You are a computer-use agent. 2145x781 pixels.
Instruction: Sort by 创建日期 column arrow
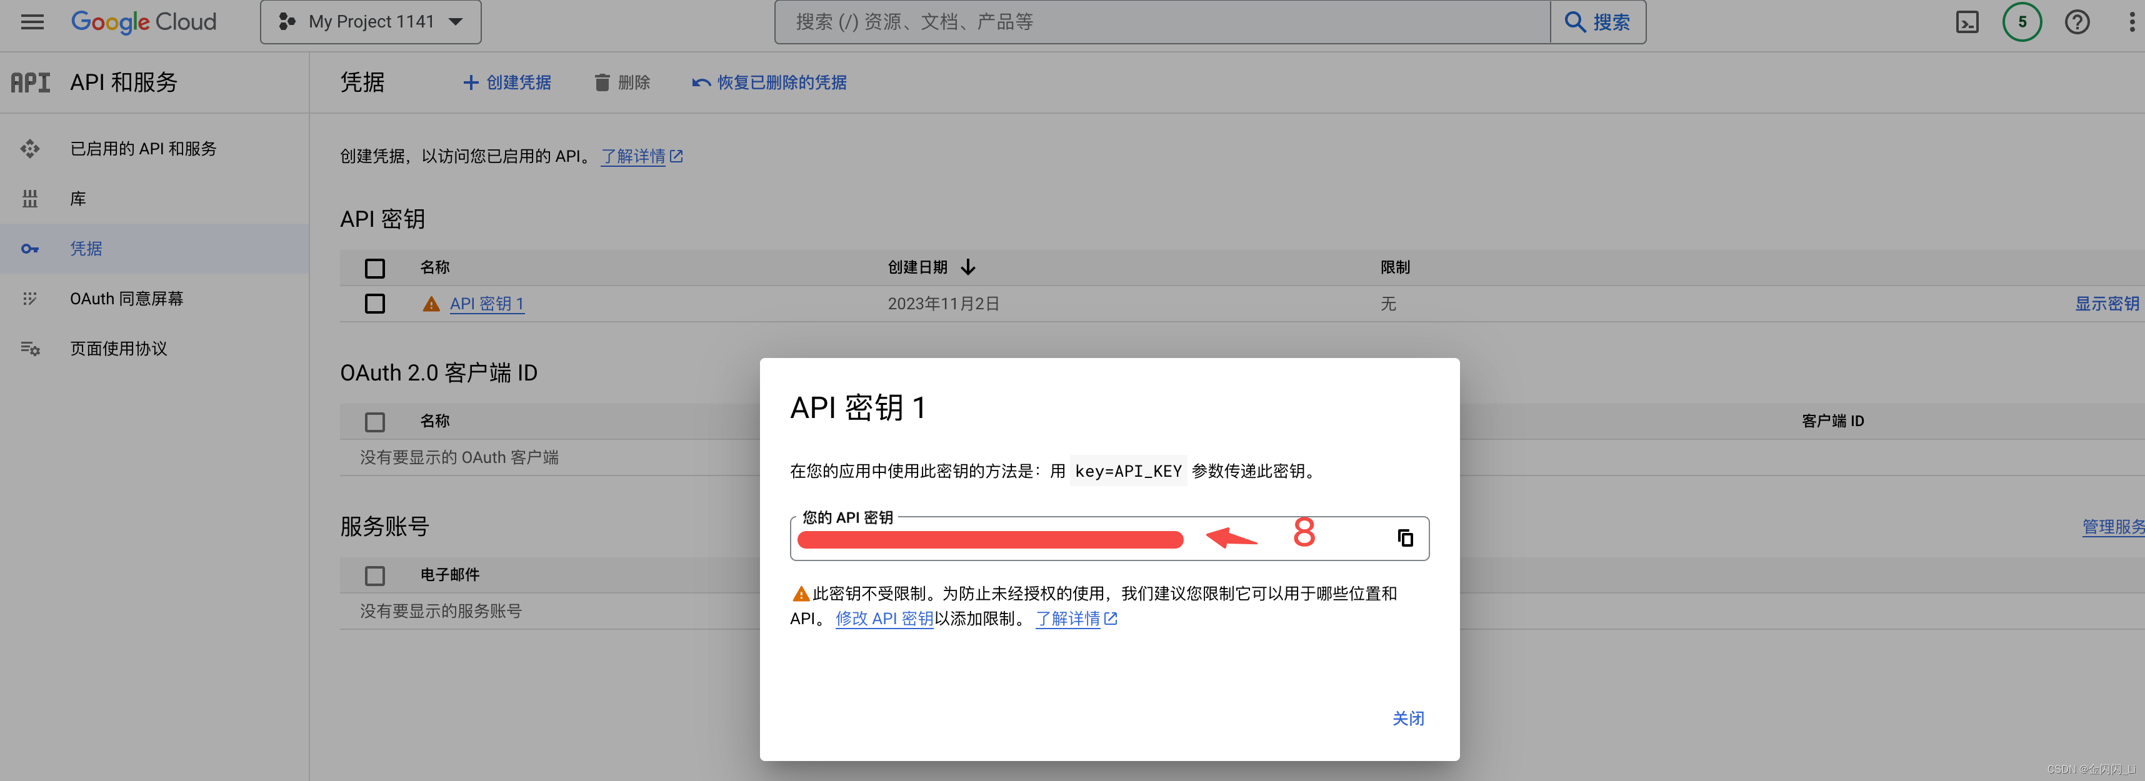[967, 267]
